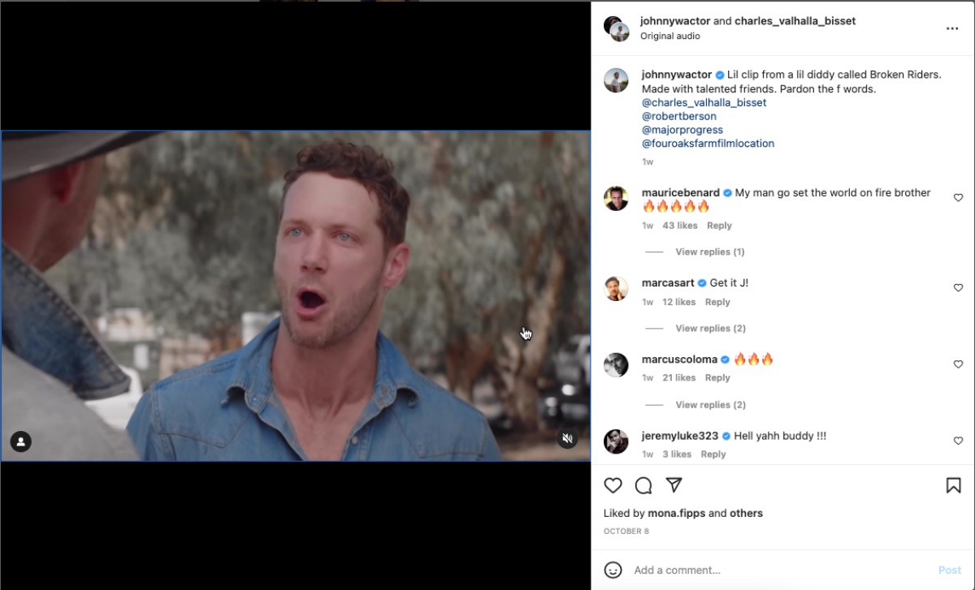Open @charles_valhalla_bisset mention link
975x590 pixels.
pos(704,102)
